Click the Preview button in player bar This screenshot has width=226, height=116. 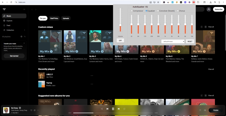[216, 110]
